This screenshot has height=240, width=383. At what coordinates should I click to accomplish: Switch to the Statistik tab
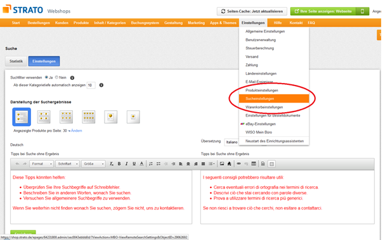[x=16, y=61]
